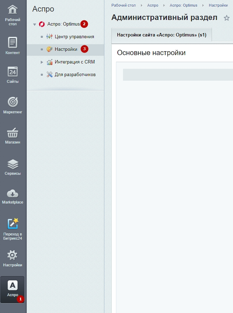The image size is (233, 313).
Task: Open the Marketplace cloud download section
Action: pos(13,197)
